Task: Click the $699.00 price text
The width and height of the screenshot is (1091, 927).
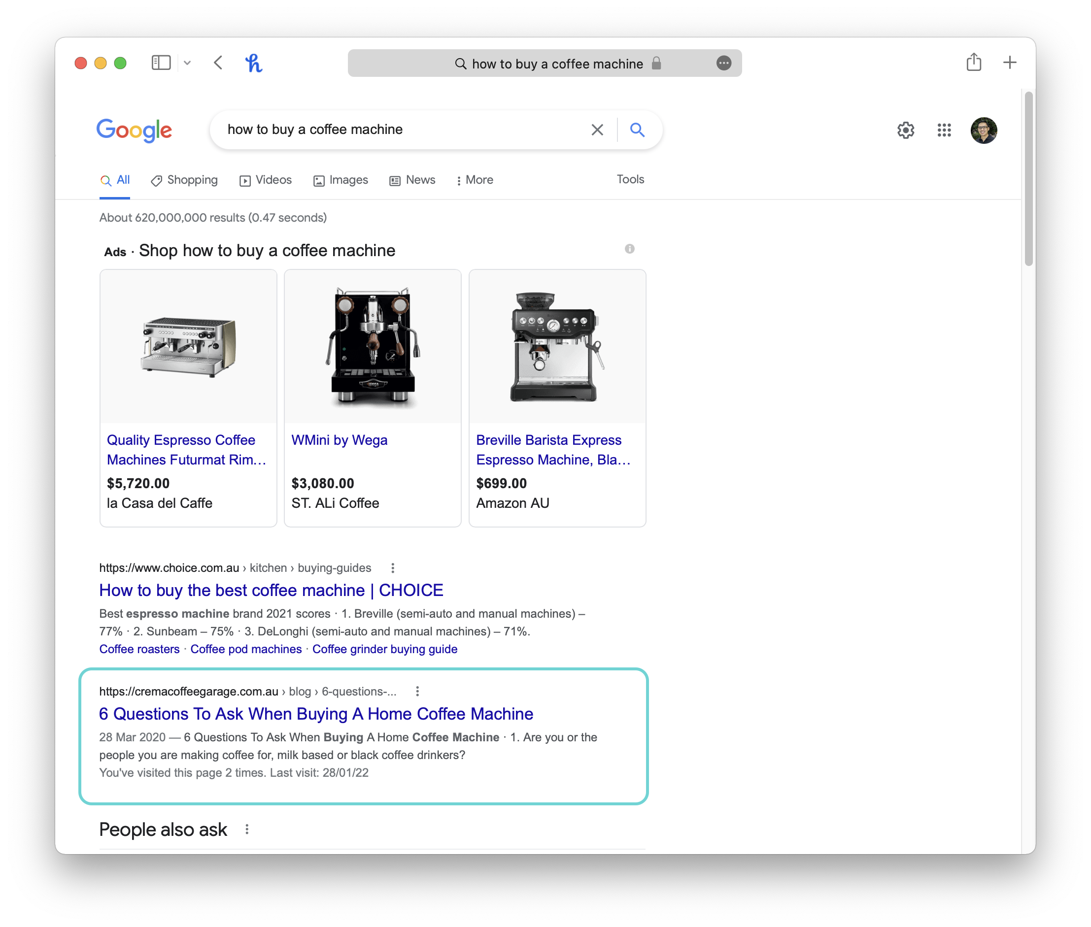Action: tap(502, 484)
